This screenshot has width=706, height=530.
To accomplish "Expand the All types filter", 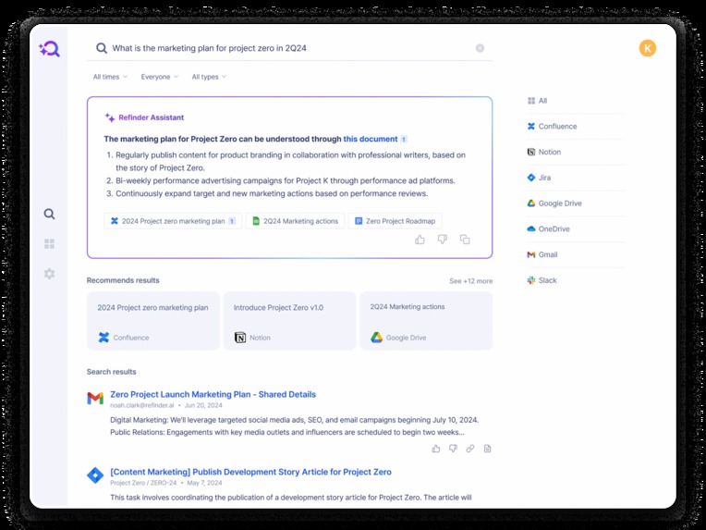I will 209,77.
